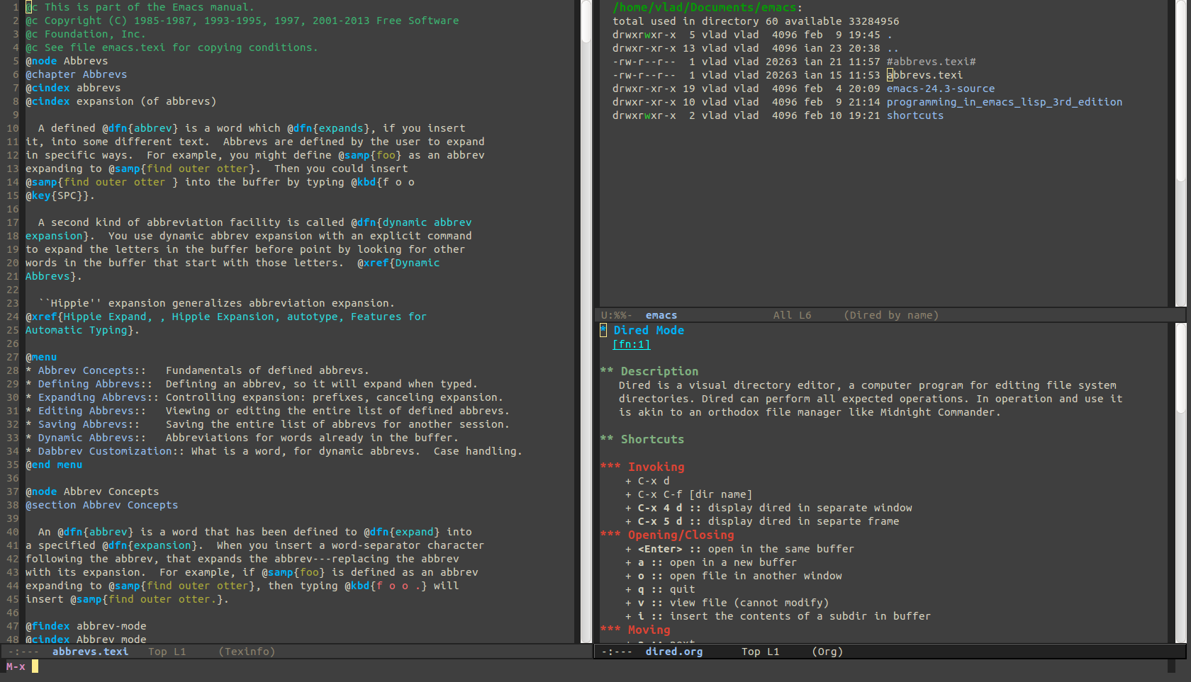Click 'U:%%-' status in Dired mode line

pyautogui.click(x=617, y=315)
